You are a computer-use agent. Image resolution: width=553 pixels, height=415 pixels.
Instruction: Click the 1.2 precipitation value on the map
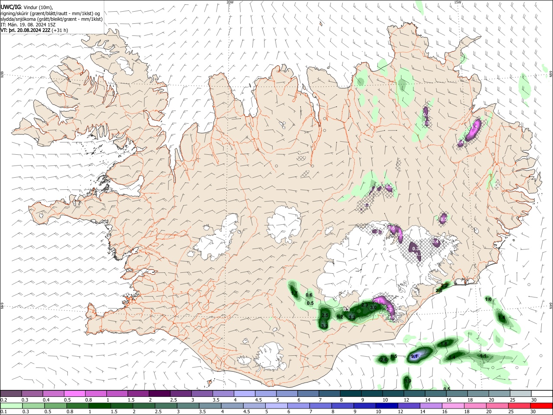[340, 317]
